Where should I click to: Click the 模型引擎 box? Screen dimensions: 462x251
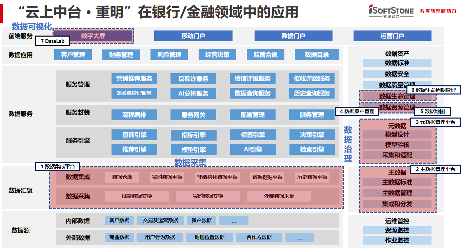[x=194, y=150]
